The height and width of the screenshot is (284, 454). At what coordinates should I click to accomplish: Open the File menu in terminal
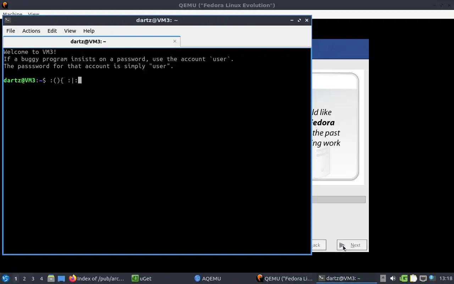[x=11, y=31]
